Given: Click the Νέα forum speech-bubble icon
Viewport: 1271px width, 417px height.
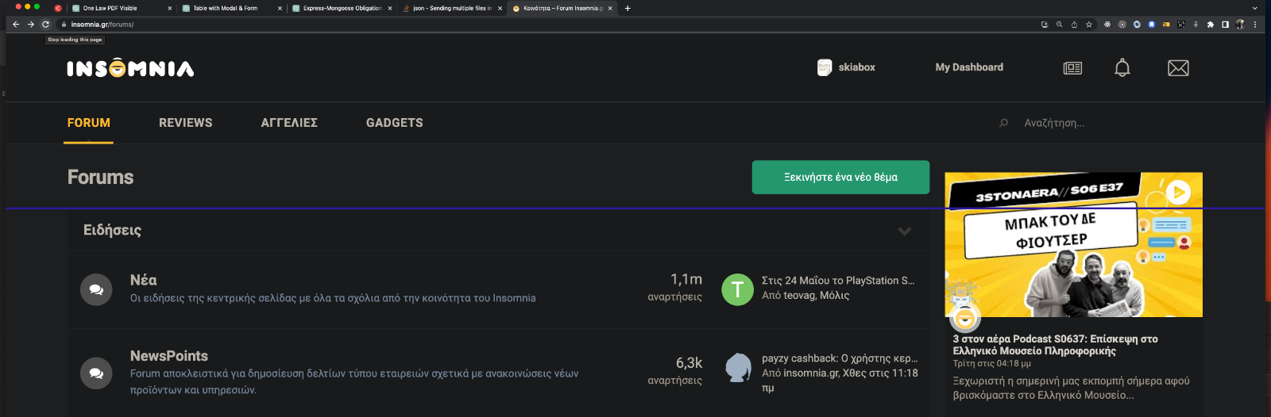Looking at the screenshot, I should pyautogui.click(x=96, y=289).
